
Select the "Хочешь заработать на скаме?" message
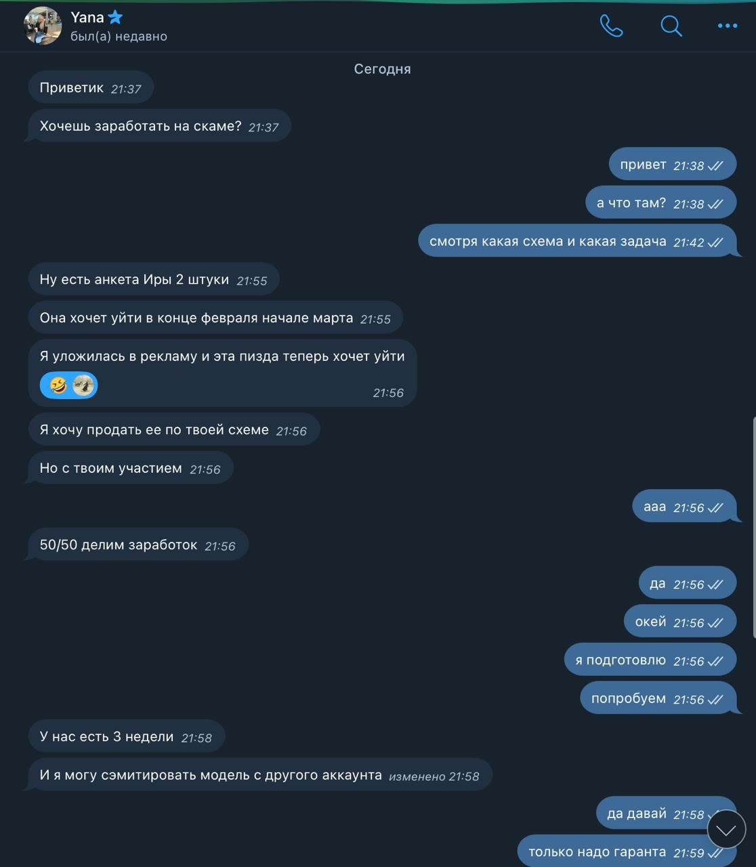(x=159, y=126)
